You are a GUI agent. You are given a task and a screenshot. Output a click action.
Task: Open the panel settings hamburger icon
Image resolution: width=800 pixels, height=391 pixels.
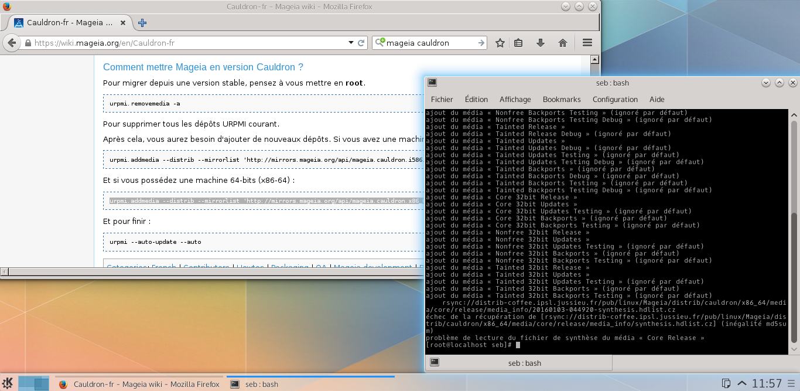click(x=792, y=384)
